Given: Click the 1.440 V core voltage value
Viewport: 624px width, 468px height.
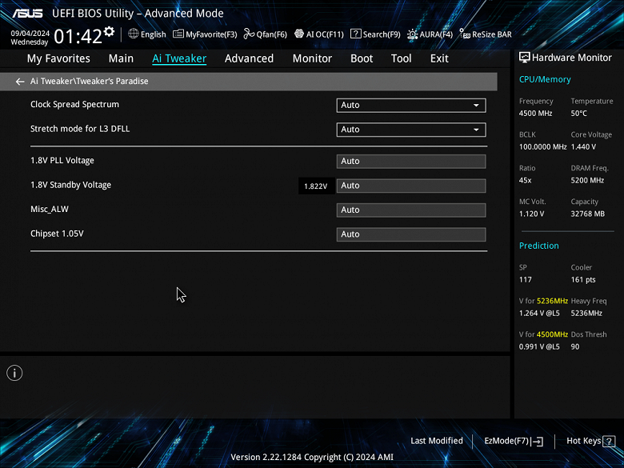Looking at the screenshot, I should (x=583, y=147).
